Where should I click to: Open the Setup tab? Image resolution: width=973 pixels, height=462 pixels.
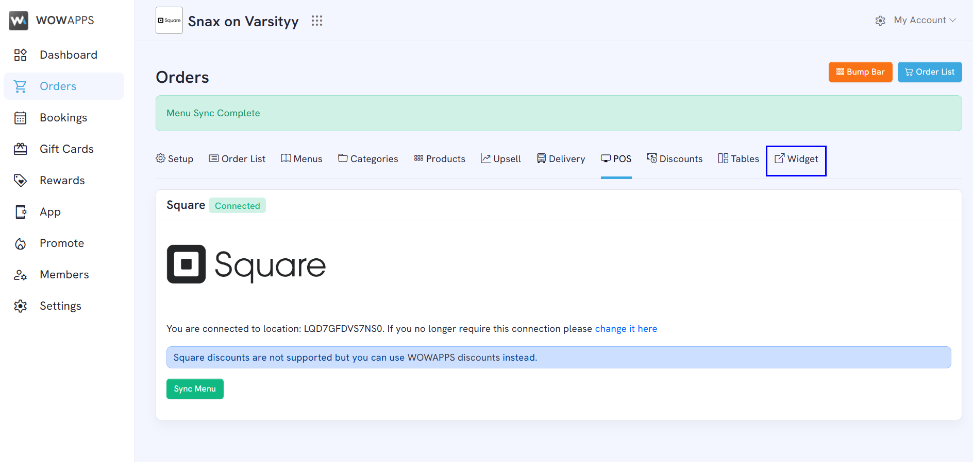175,159
